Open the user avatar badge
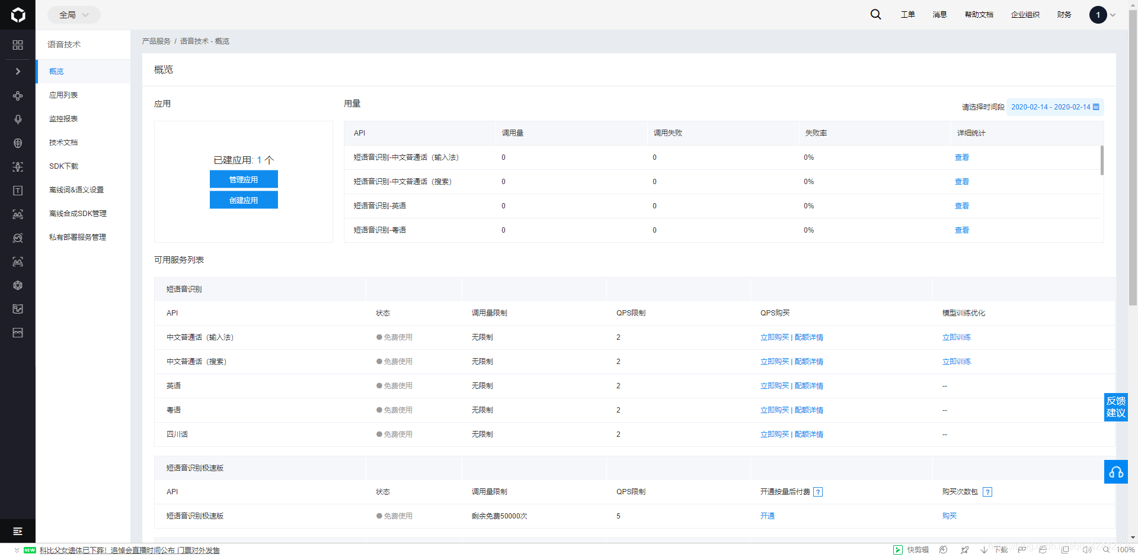The width and height of the screenshot is (1138, 557). [x=1098, y=15]
